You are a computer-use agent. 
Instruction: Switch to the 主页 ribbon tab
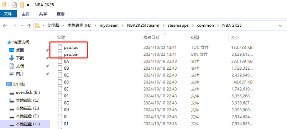[26, 14]
